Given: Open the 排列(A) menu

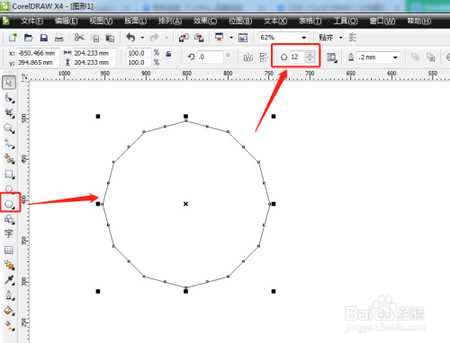Looking at the screenshot, I should click(170, 21).
